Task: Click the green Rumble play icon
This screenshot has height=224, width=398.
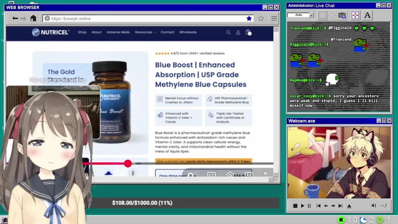Action: [381, 220]
